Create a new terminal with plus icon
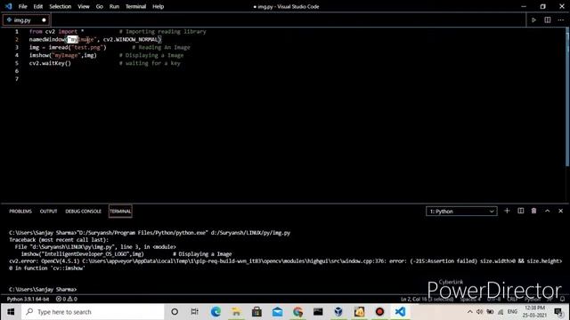The height and width of the screenshot is (320, 570). 507,211
